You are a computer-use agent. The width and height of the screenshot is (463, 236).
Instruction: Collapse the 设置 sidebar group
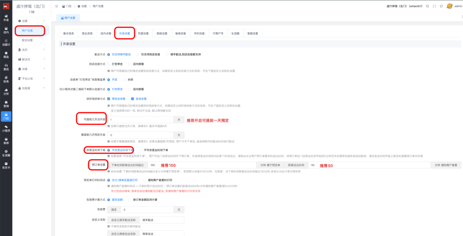point(31,21)
